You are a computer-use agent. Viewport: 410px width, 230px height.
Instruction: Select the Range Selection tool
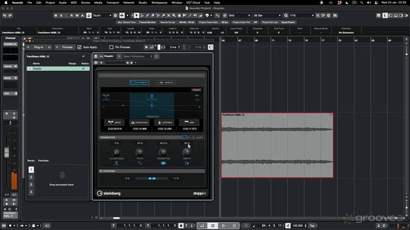142,15
